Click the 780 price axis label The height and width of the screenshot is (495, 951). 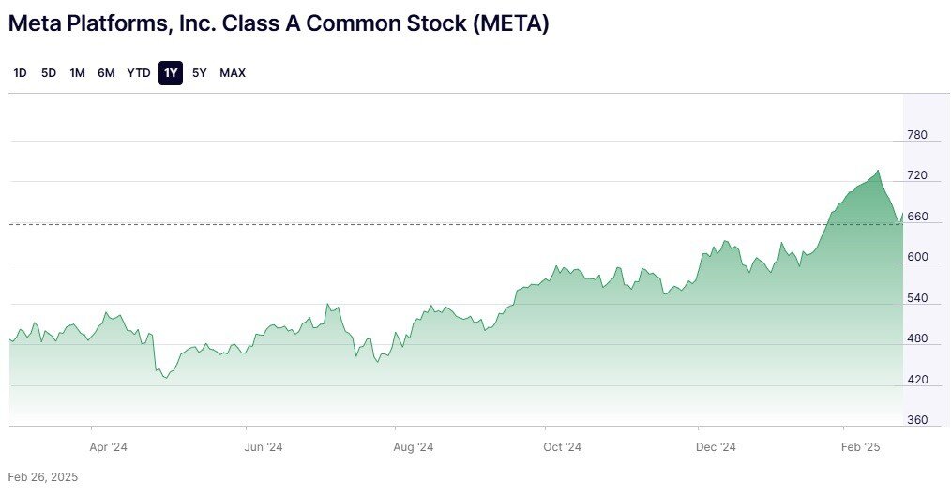[x=917, y=135]
